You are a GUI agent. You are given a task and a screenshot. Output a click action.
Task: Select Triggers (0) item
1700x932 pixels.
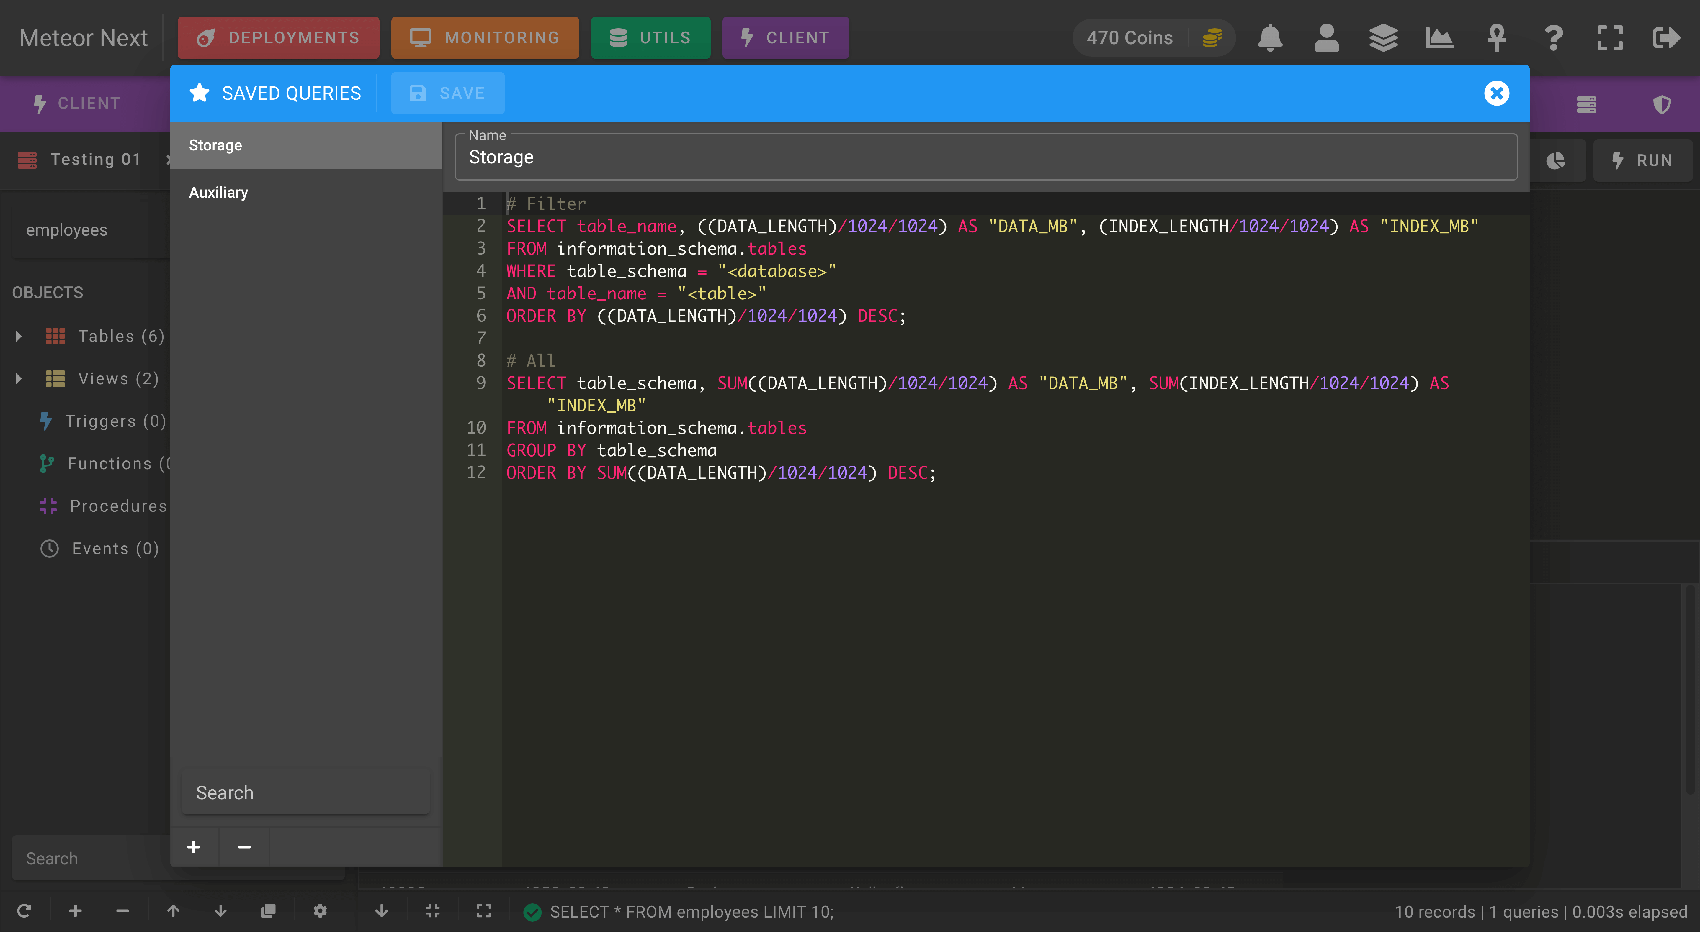pyautogui.click(x=103, y=421)
